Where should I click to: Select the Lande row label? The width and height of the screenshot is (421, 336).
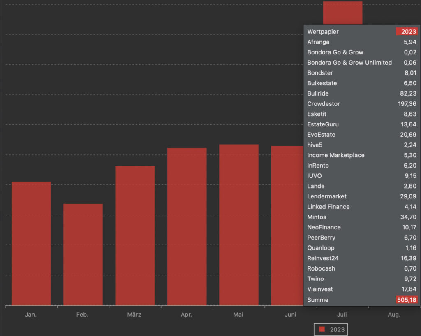pyautogui.click(x=316, y=186)
